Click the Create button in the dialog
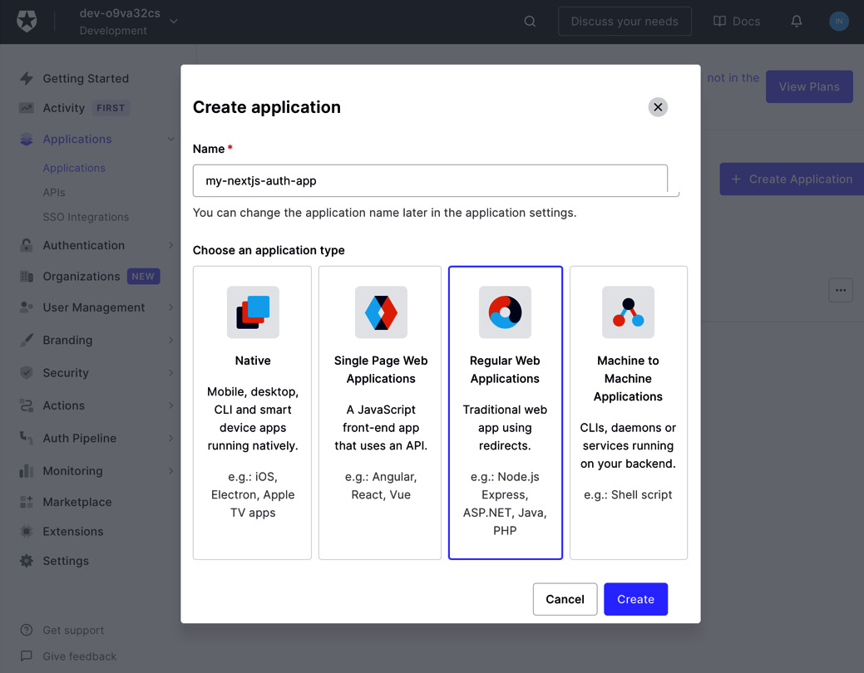This screenshot has width=864, height=673. pyautogui.click(x=635, y=599)
